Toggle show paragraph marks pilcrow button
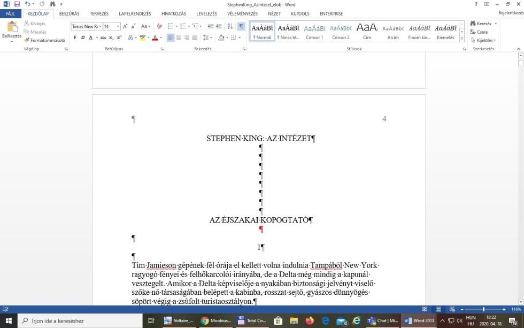Image resolution: width=524 pixels, height=328 pixels. point(241,26)
